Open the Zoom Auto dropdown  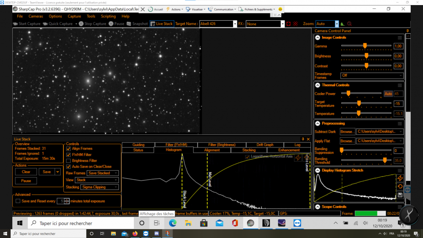[x=337, y=24]
